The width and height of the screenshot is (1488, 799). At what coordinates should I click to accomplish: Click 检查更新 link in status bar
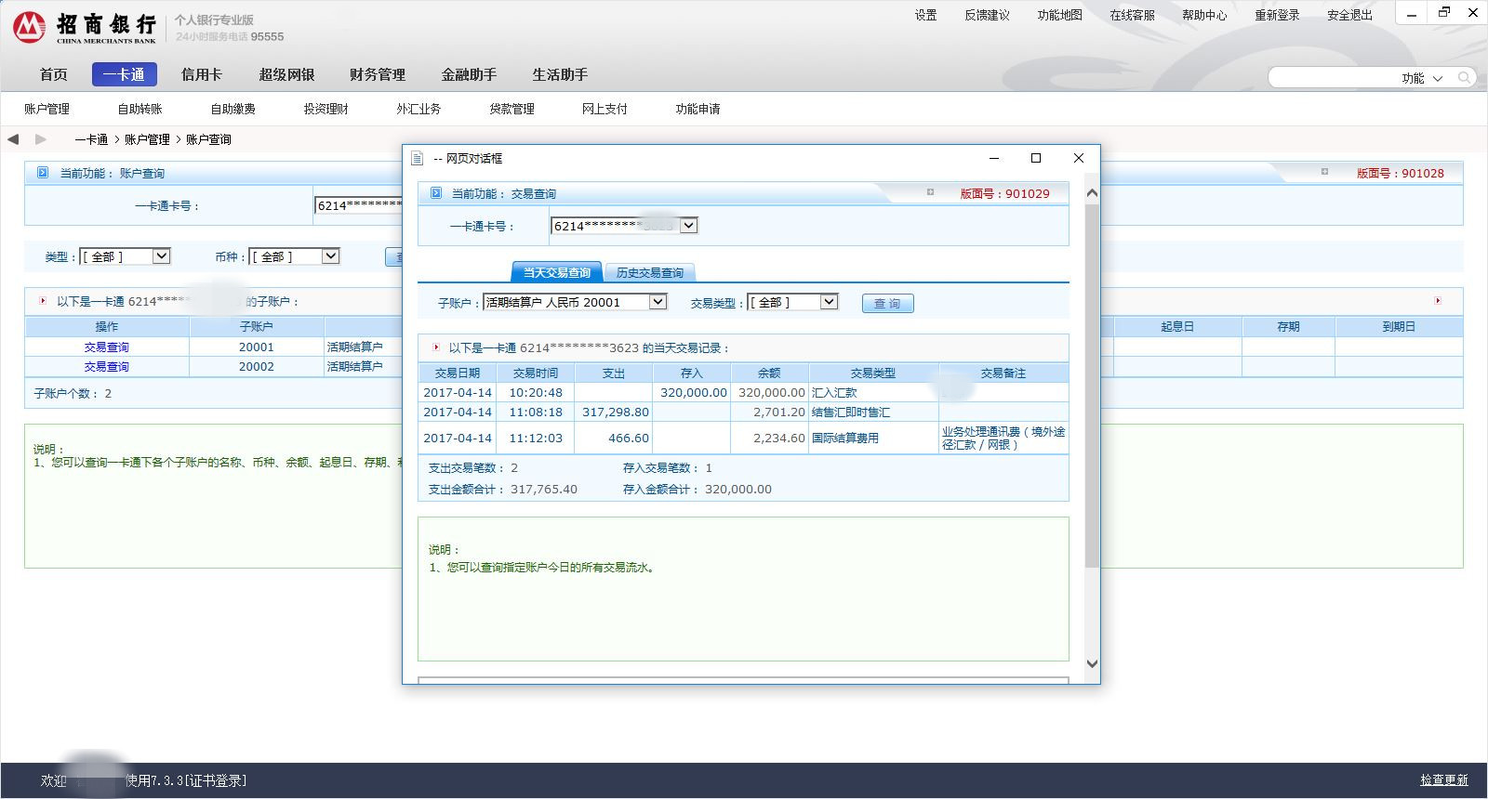tap(1444, 780)
